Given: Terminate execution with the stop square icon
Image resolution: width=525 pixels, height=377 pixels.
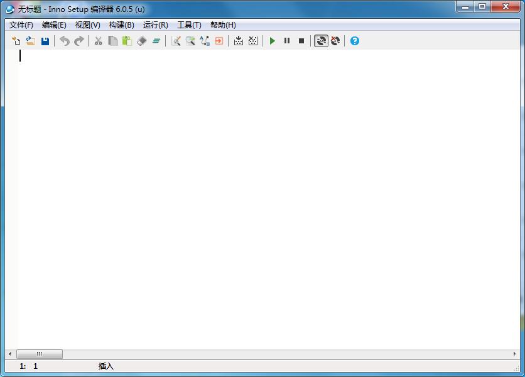Looking at the screenshot, I should (x=301, y=41).
